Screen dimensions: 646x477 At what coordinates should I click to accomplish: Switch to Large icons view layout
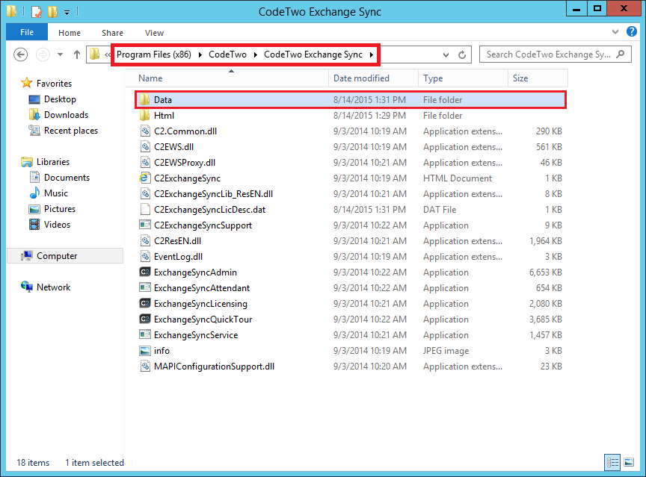[629, 462]
